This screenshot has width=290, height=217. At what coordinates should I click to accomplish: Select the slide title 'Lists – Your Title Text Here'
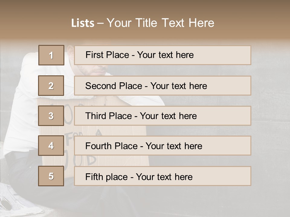tap(143, 23)
